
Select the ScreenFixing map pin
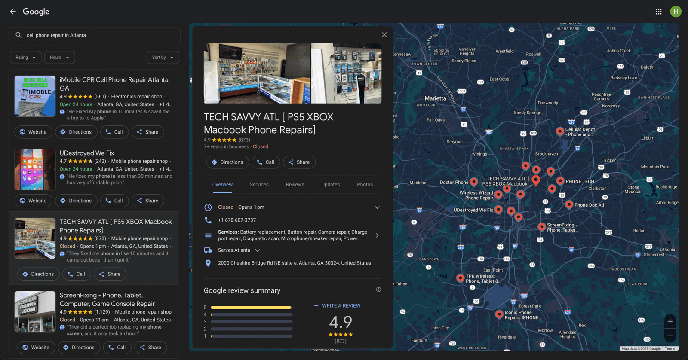(542, 226)
